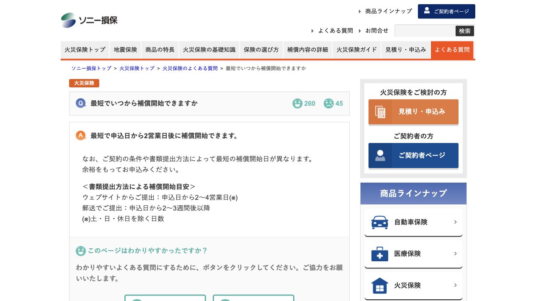Click ソニー損保トップ breadcrumb link
Viewport: 536px width, 301px height.
click(x=91, y=68)
